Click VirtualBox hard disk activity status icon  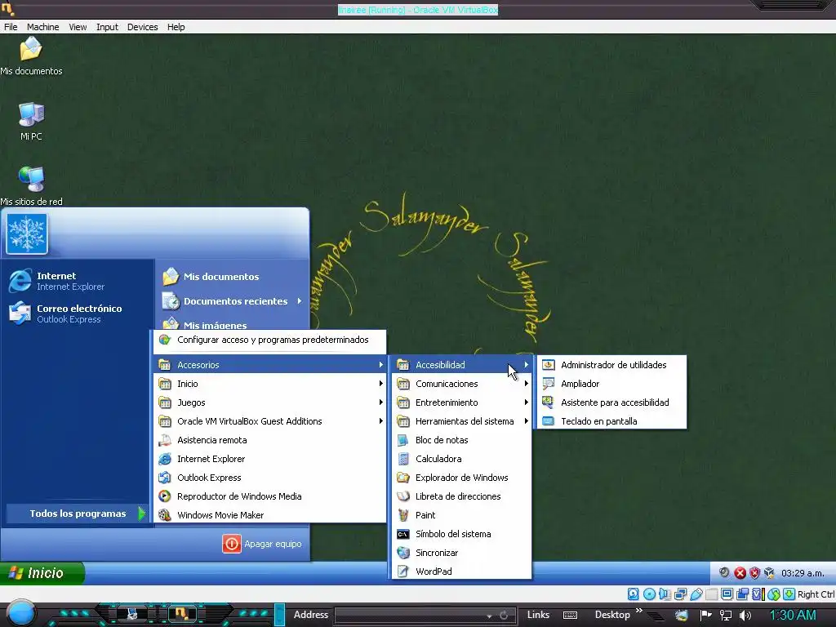click(633, 594)
